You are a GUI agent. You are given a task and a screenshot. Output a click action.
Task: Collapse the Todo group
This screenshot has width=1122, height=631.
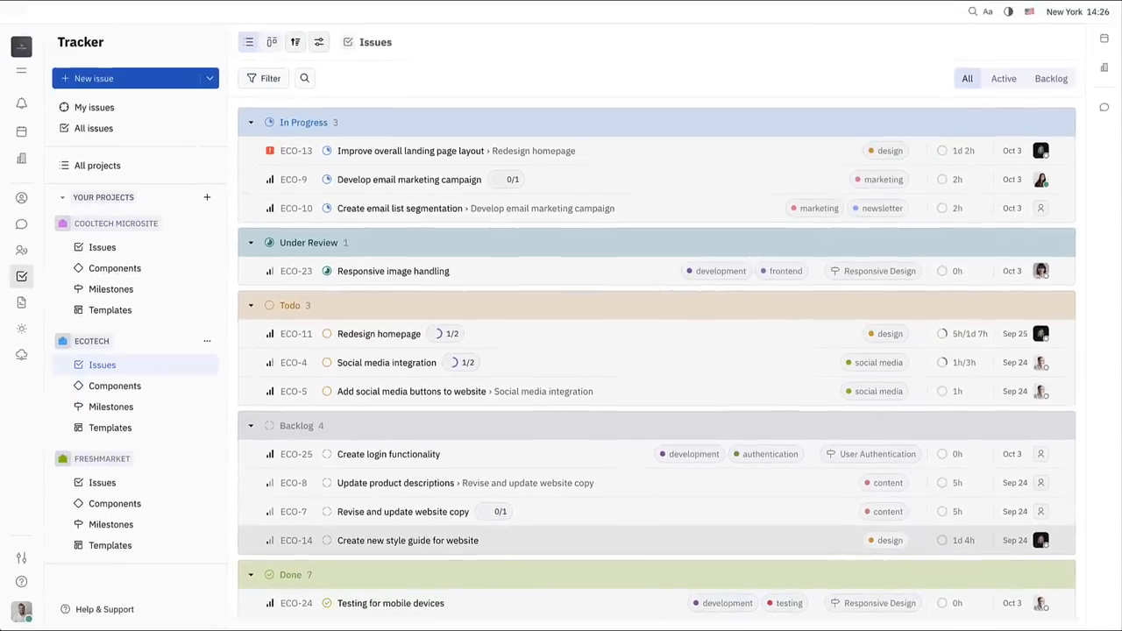[x=251, y=305]
